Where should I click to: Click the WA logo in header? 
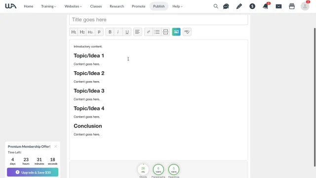(x=11, y=6)
